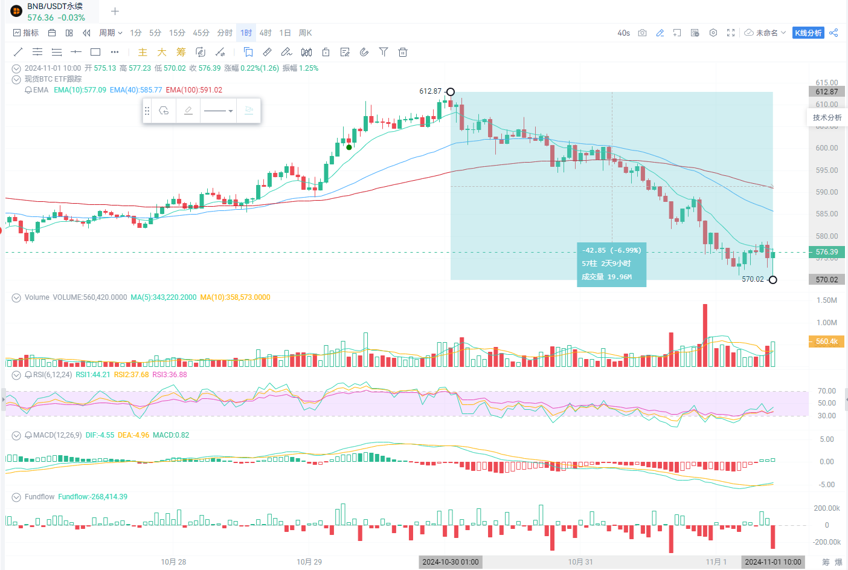The width and height of the screenshot is (848, 570).
Task: Switch to the 4时 timeframe
Action: 266,33
